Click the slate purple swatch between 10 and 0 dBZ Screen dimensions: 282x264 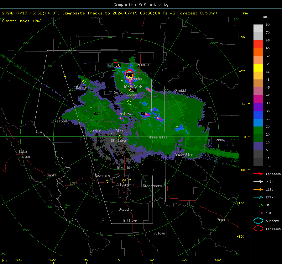[x=258, y=146]
